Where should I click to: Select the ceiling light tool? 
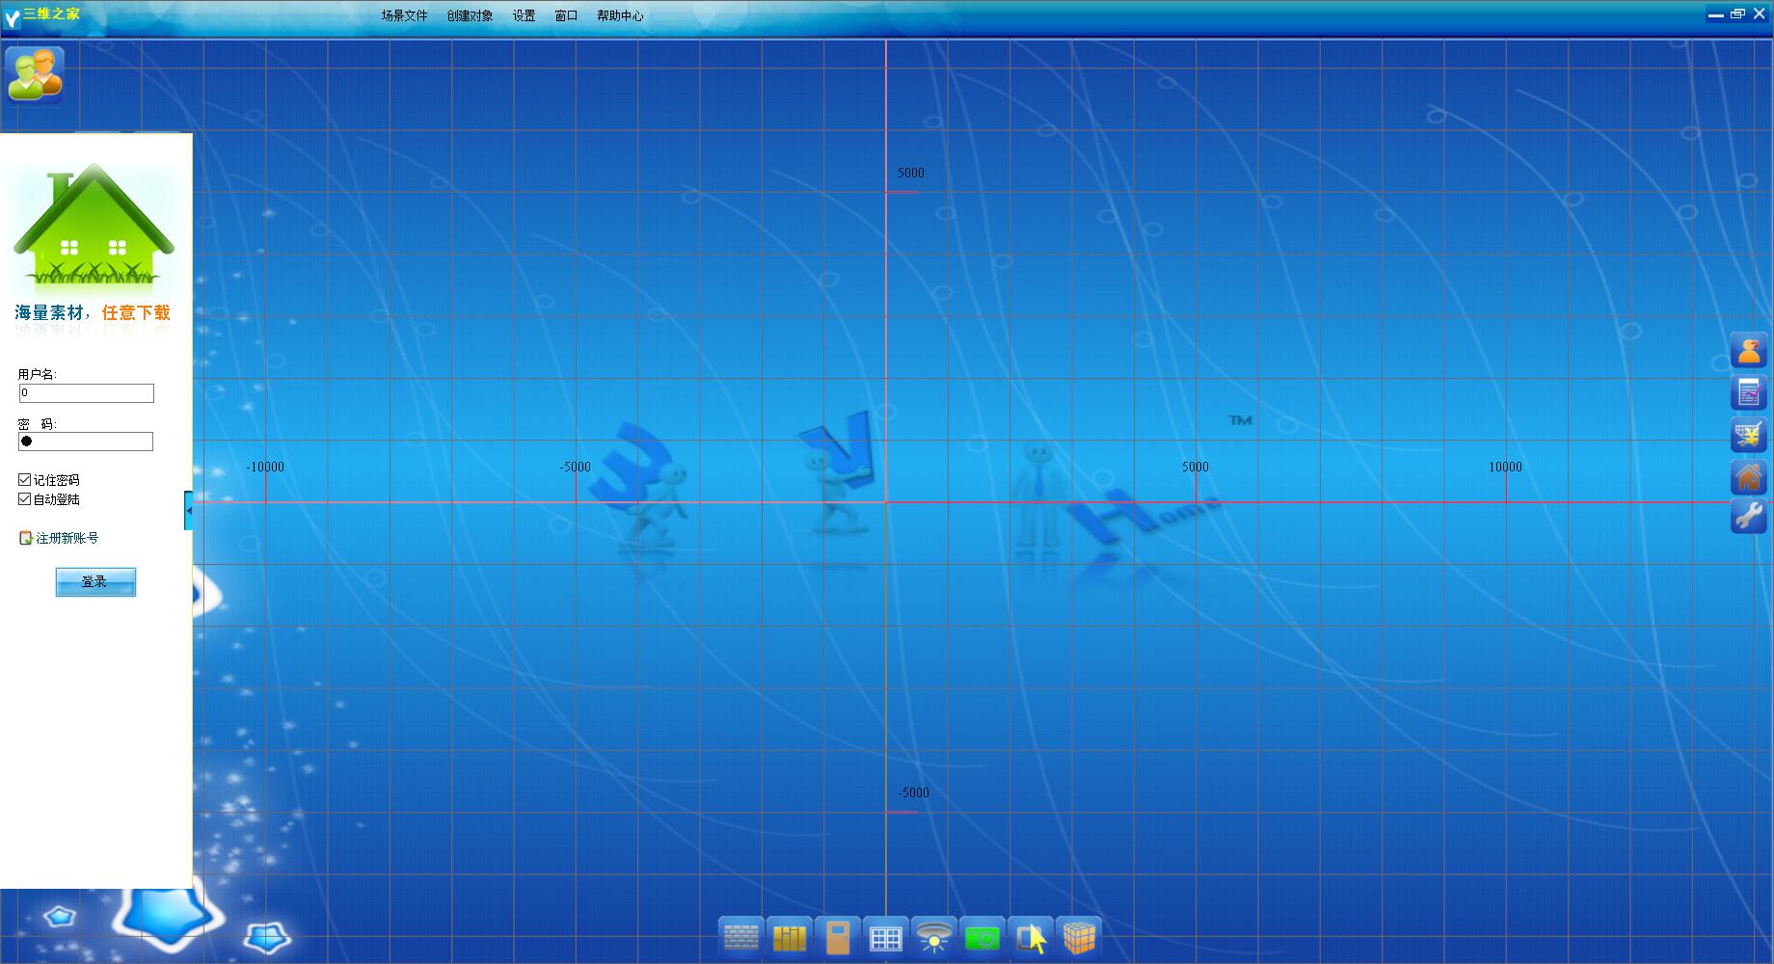[933, 937]
